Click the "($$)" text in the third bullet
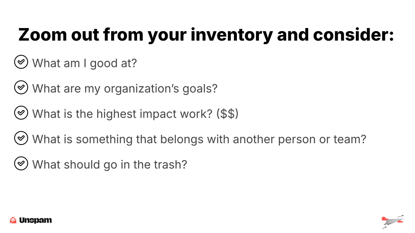Viewport: 415px width, 233px height. coord(227,114)
